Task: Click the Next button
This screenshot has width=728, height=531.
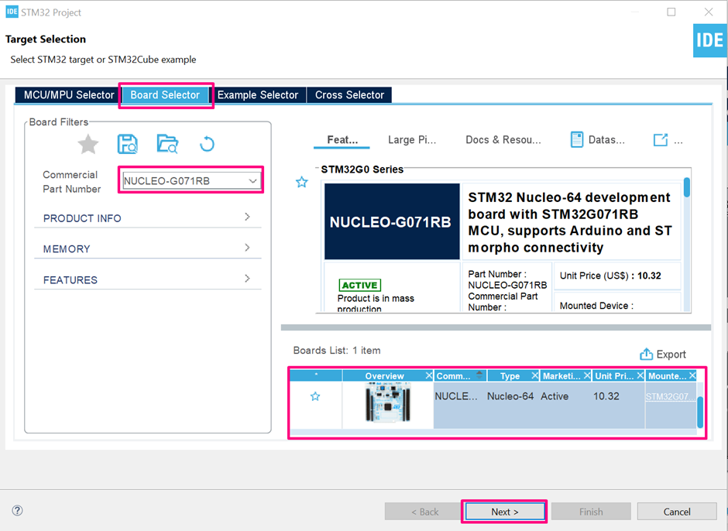Action: tap(505, 512)
